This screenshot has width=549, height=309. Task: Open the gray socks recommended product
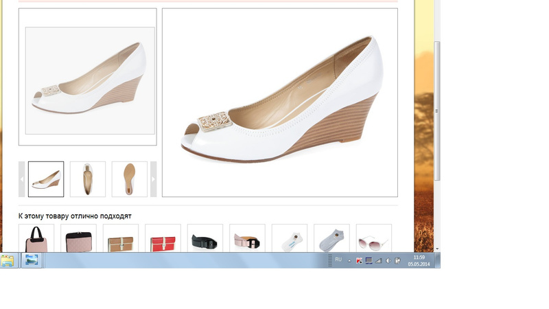[331, 239]
